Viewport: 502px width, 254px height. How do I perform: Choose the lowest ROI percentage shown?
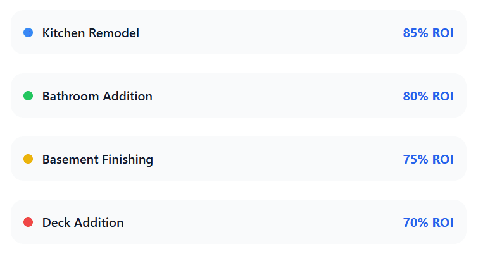(x=428, y=222)
